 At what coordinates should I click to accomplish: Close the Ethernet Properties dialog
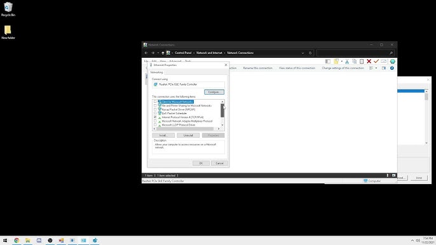click(x=226, y=65)
